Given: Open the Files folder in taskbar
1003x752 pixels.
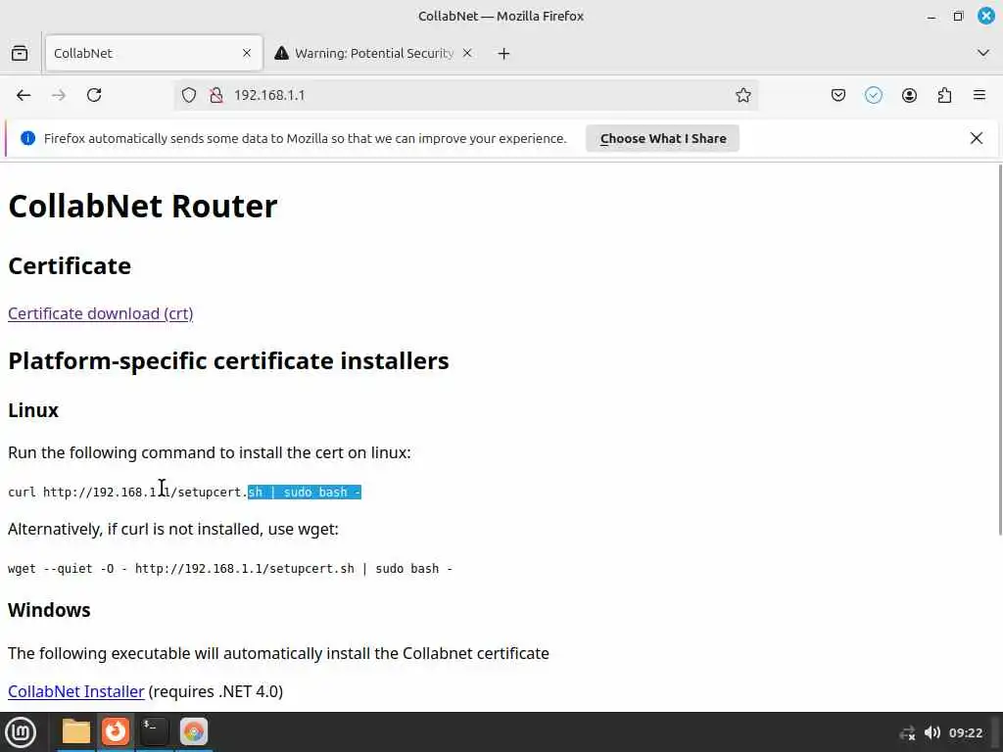Looking at the screenshot, I should (76, 731).
